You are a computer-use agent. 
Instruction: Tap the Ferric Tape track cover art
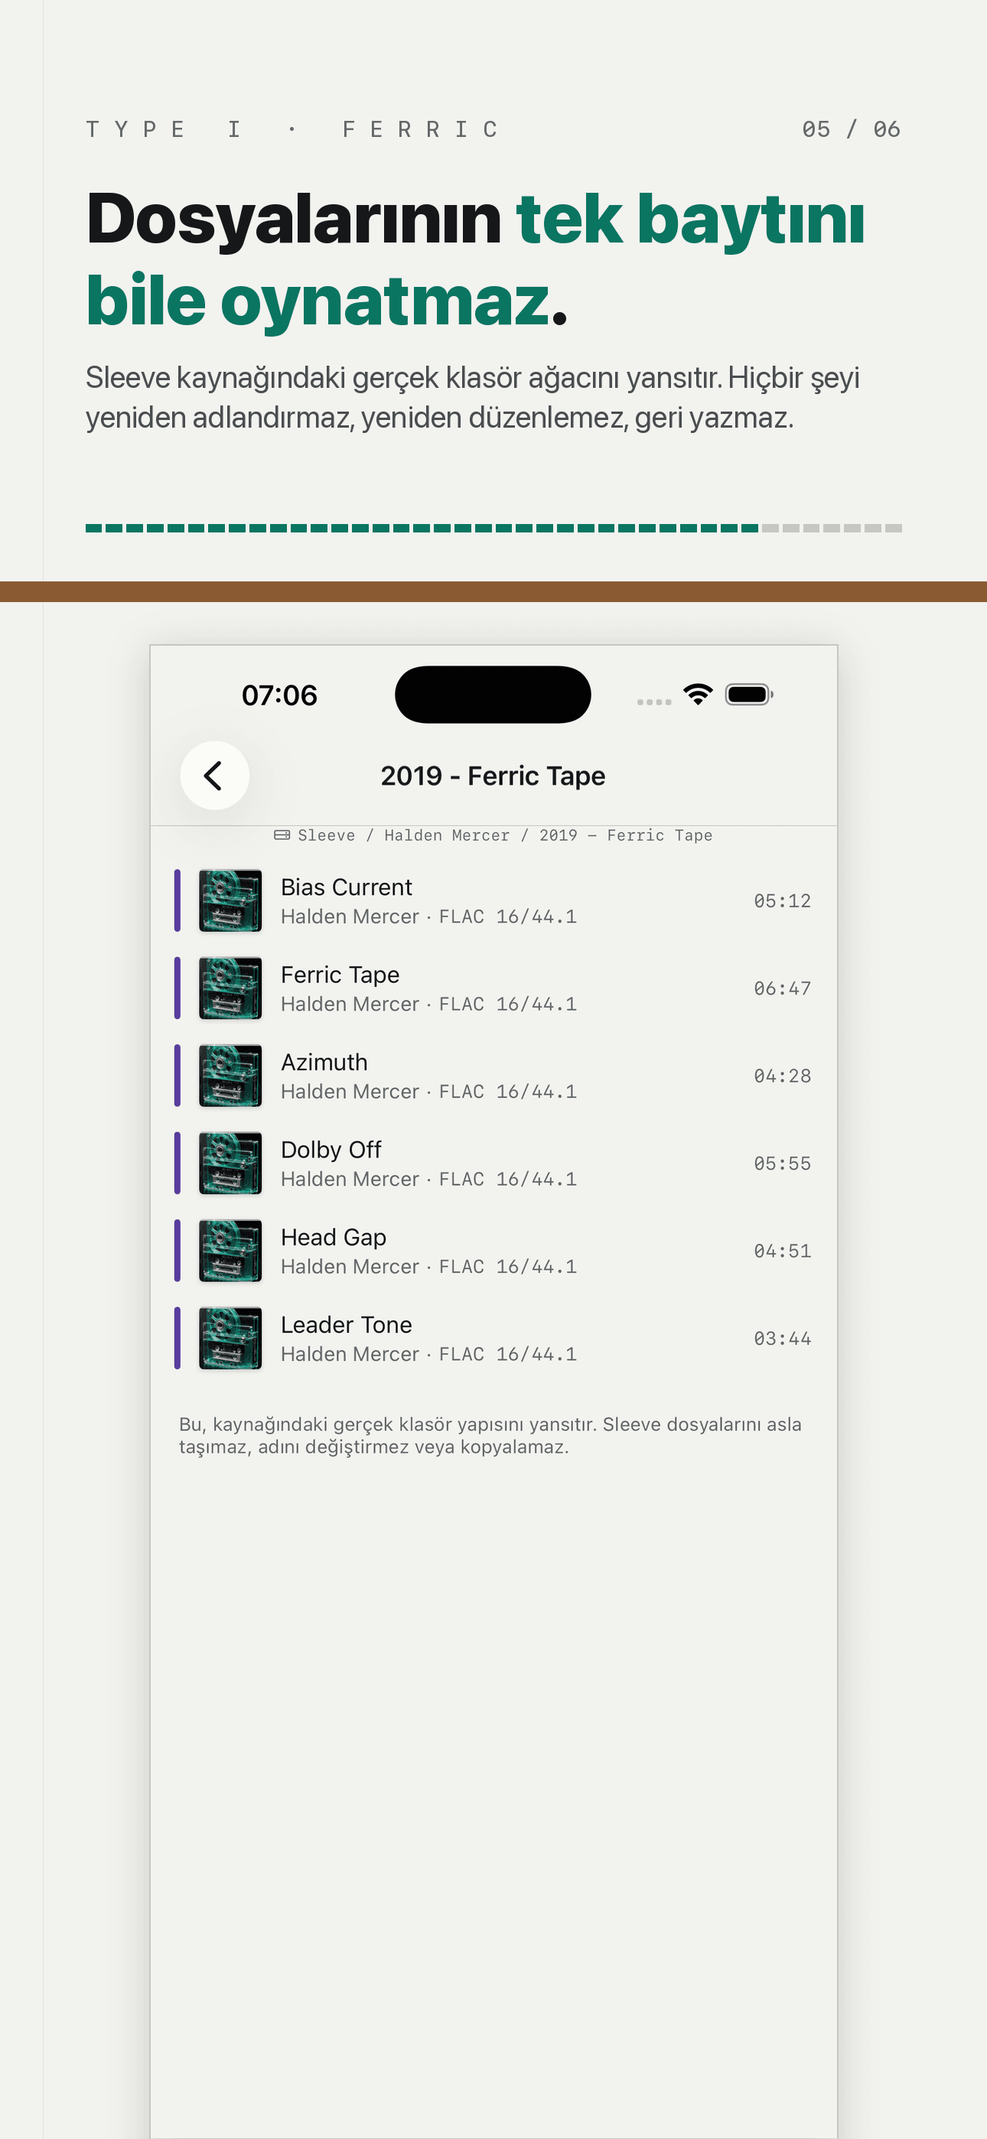coord(230,988)
